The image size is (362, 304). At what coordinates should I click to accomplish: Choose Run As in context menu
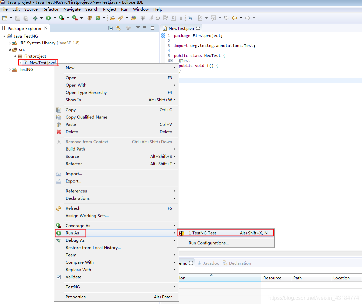click(117, 233)
